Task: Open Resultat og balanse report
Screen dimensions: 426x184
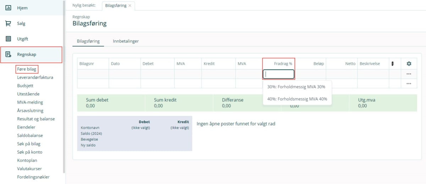Action: (x=36, y=119)
